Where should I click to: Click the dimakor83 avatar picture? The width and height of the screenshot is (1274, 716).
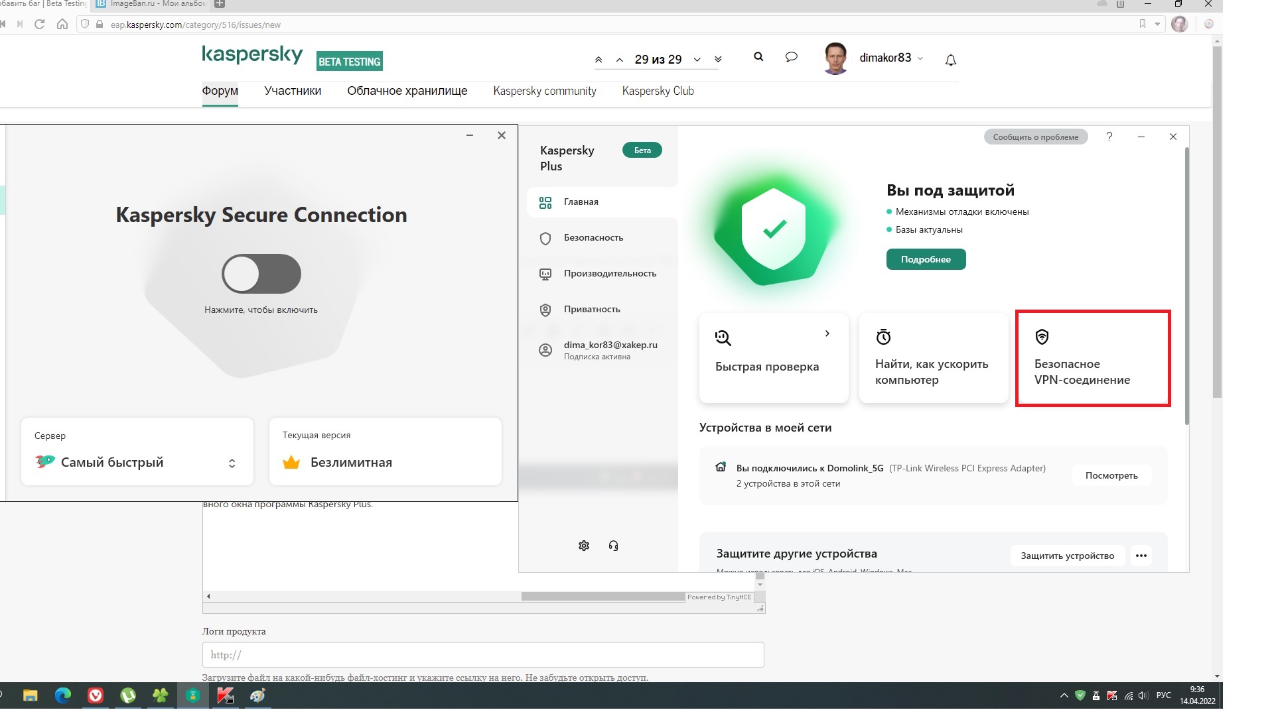[x=836, y=58]
